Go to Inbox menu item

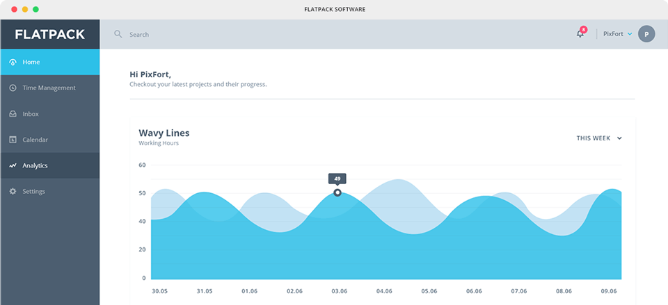coord(31,114)
